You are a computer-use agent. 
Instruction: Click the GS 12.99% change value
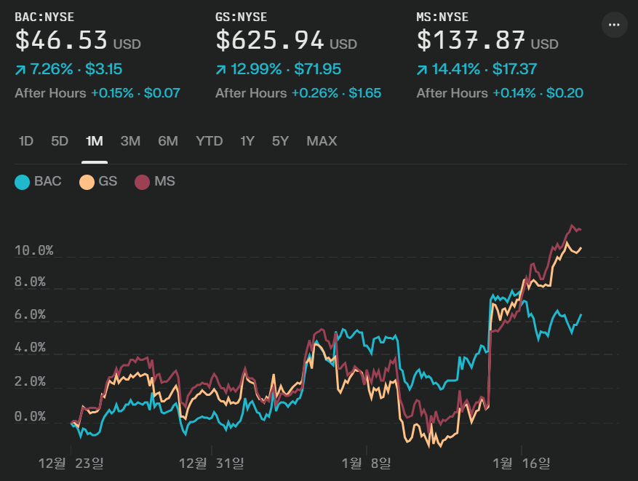pos(256,69)
